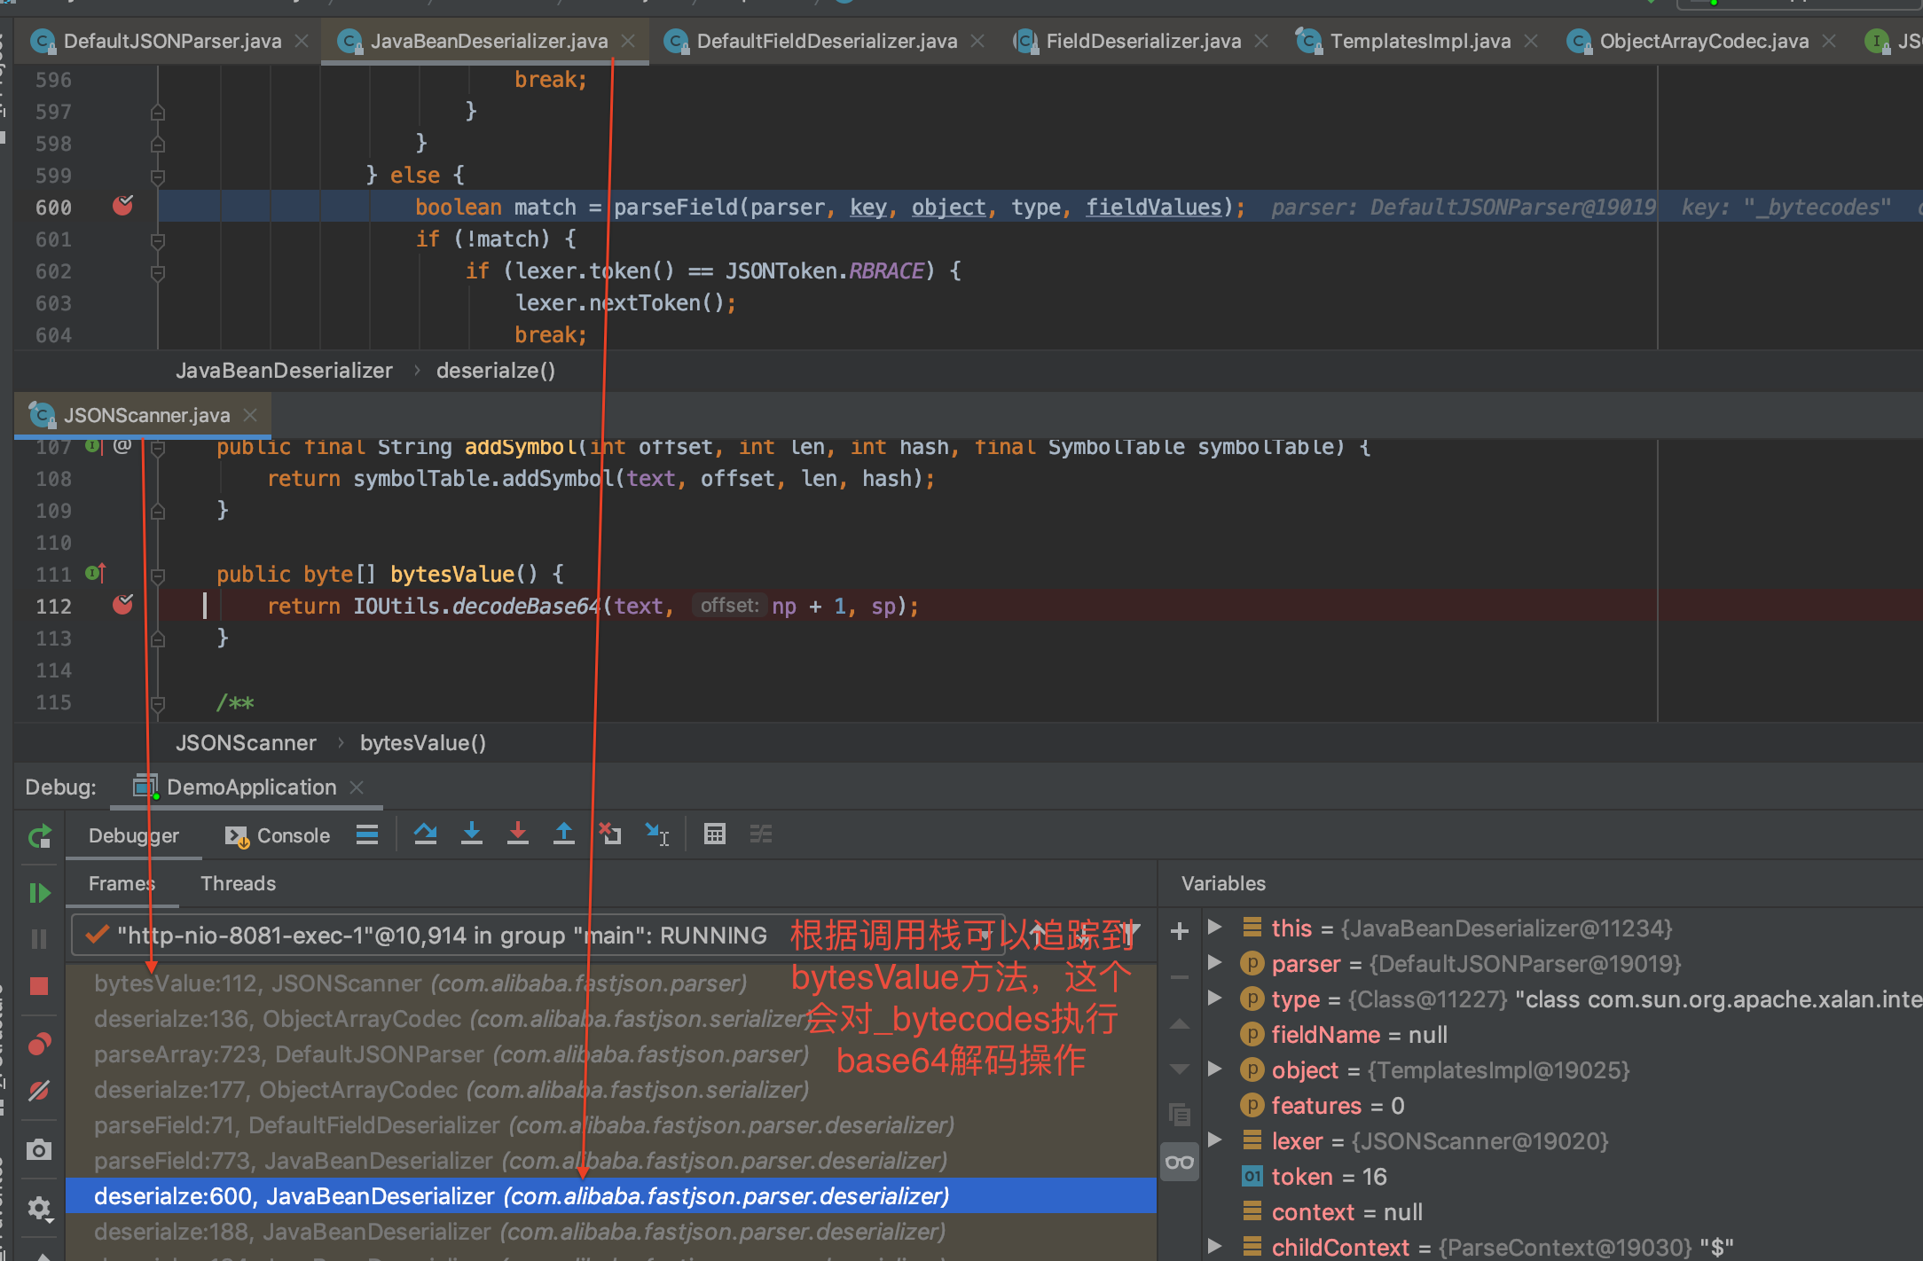This screenshot has height=1261, width=1923.
Task: Select the Frames tab
Action: point(122,883)
